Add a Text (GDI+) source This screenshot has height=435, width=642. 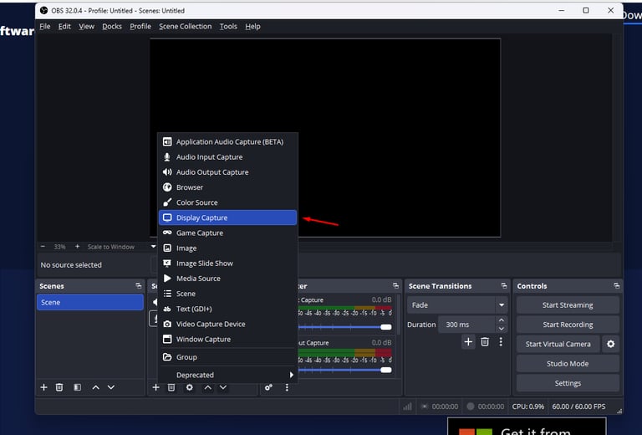pos(227,309)
